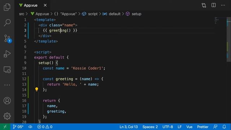Switch git branch 05* in status bar
231x130 pixels.
(18, 127)
